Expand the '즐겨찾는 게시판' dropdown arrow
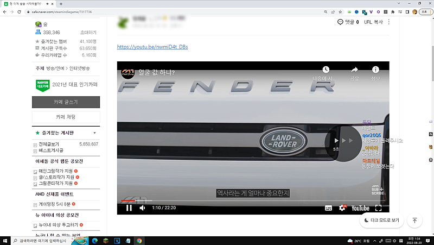 94,133
